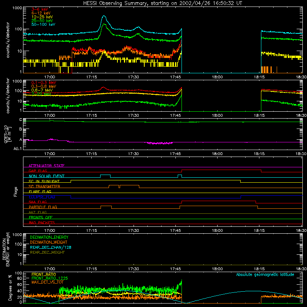Click the FRONTS_OFF flag label
The height and width of the screenshot is (307, 307).
click(x=41, y=218)
